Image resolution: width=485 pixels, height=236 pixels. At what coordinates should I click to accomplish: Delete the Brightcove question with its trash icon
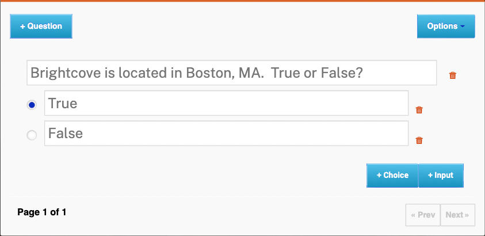coord(453,75)
